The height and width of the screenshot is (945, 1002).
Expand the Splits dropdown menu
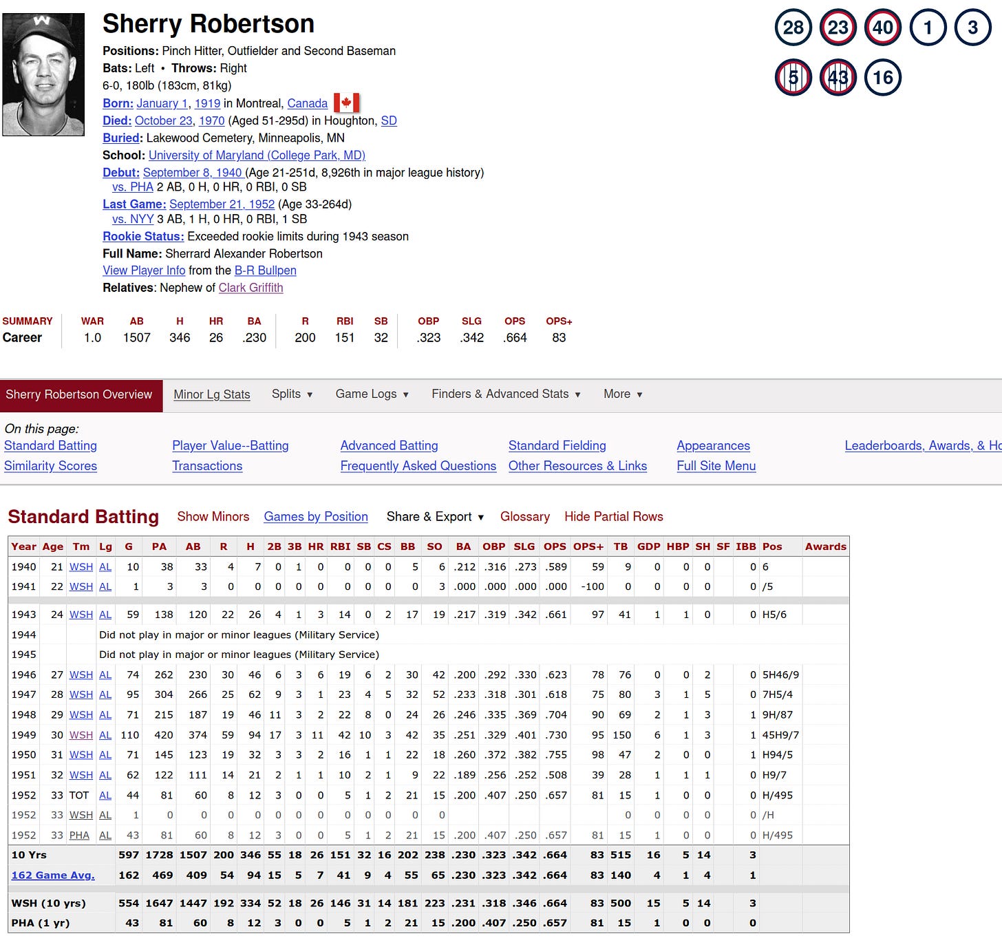(x=292, y=394)
